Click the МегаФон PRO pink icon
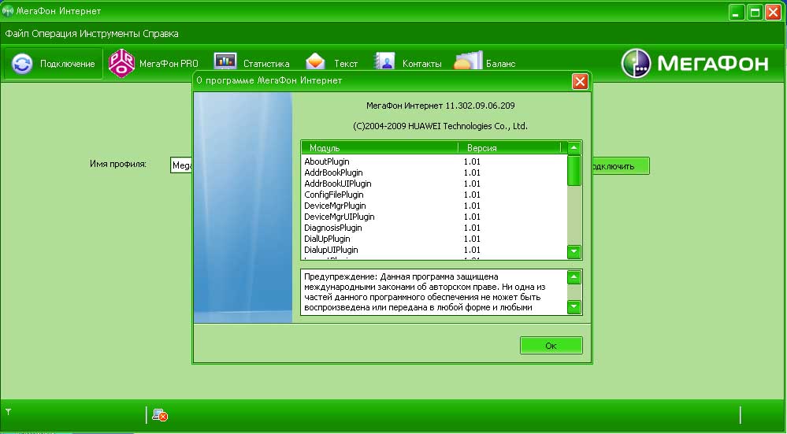This screenshot has height=434, width=787. pos(121,64)
